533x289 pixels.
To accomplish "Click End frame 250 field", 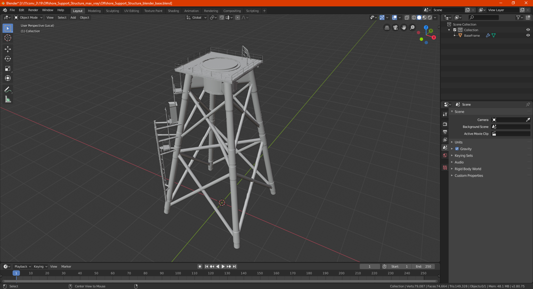I will 423,266.
